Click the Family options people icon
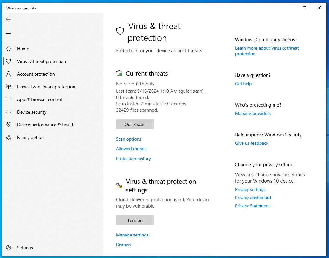This screenshot has width=329, height=258. click(x=8, y=137)
